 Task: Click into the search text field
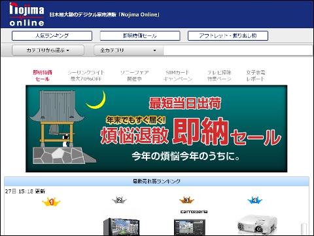pyautogui.click(x=238, y=50)
